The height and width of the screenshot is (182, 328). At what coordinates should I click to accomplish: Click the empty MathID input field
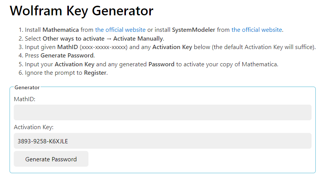coord(162,113)
